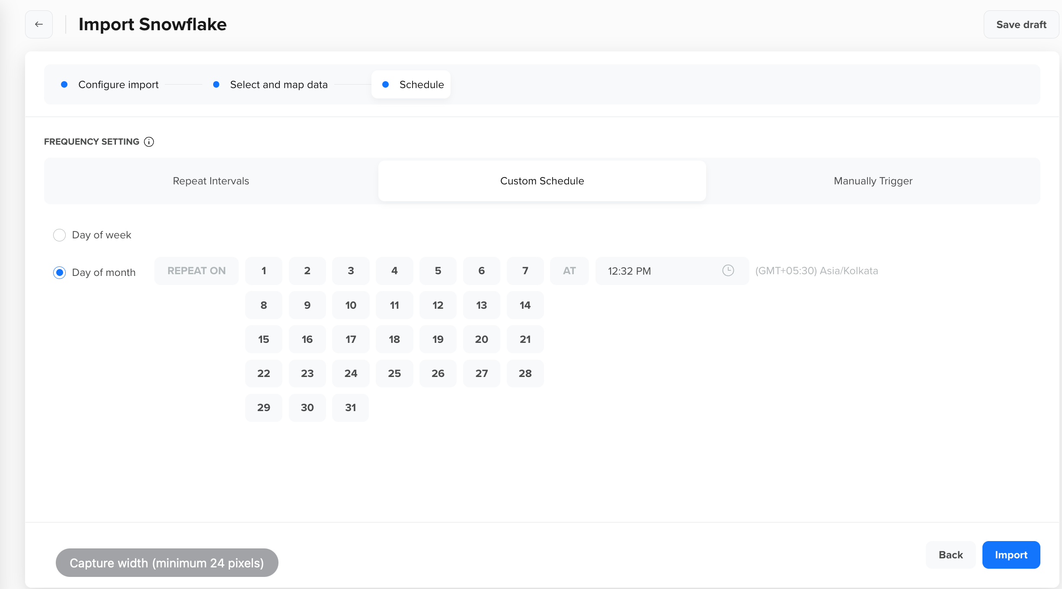Open the 12:32 PM time picker
Screen dimensions: 1062x589
(x=649, y=271)
